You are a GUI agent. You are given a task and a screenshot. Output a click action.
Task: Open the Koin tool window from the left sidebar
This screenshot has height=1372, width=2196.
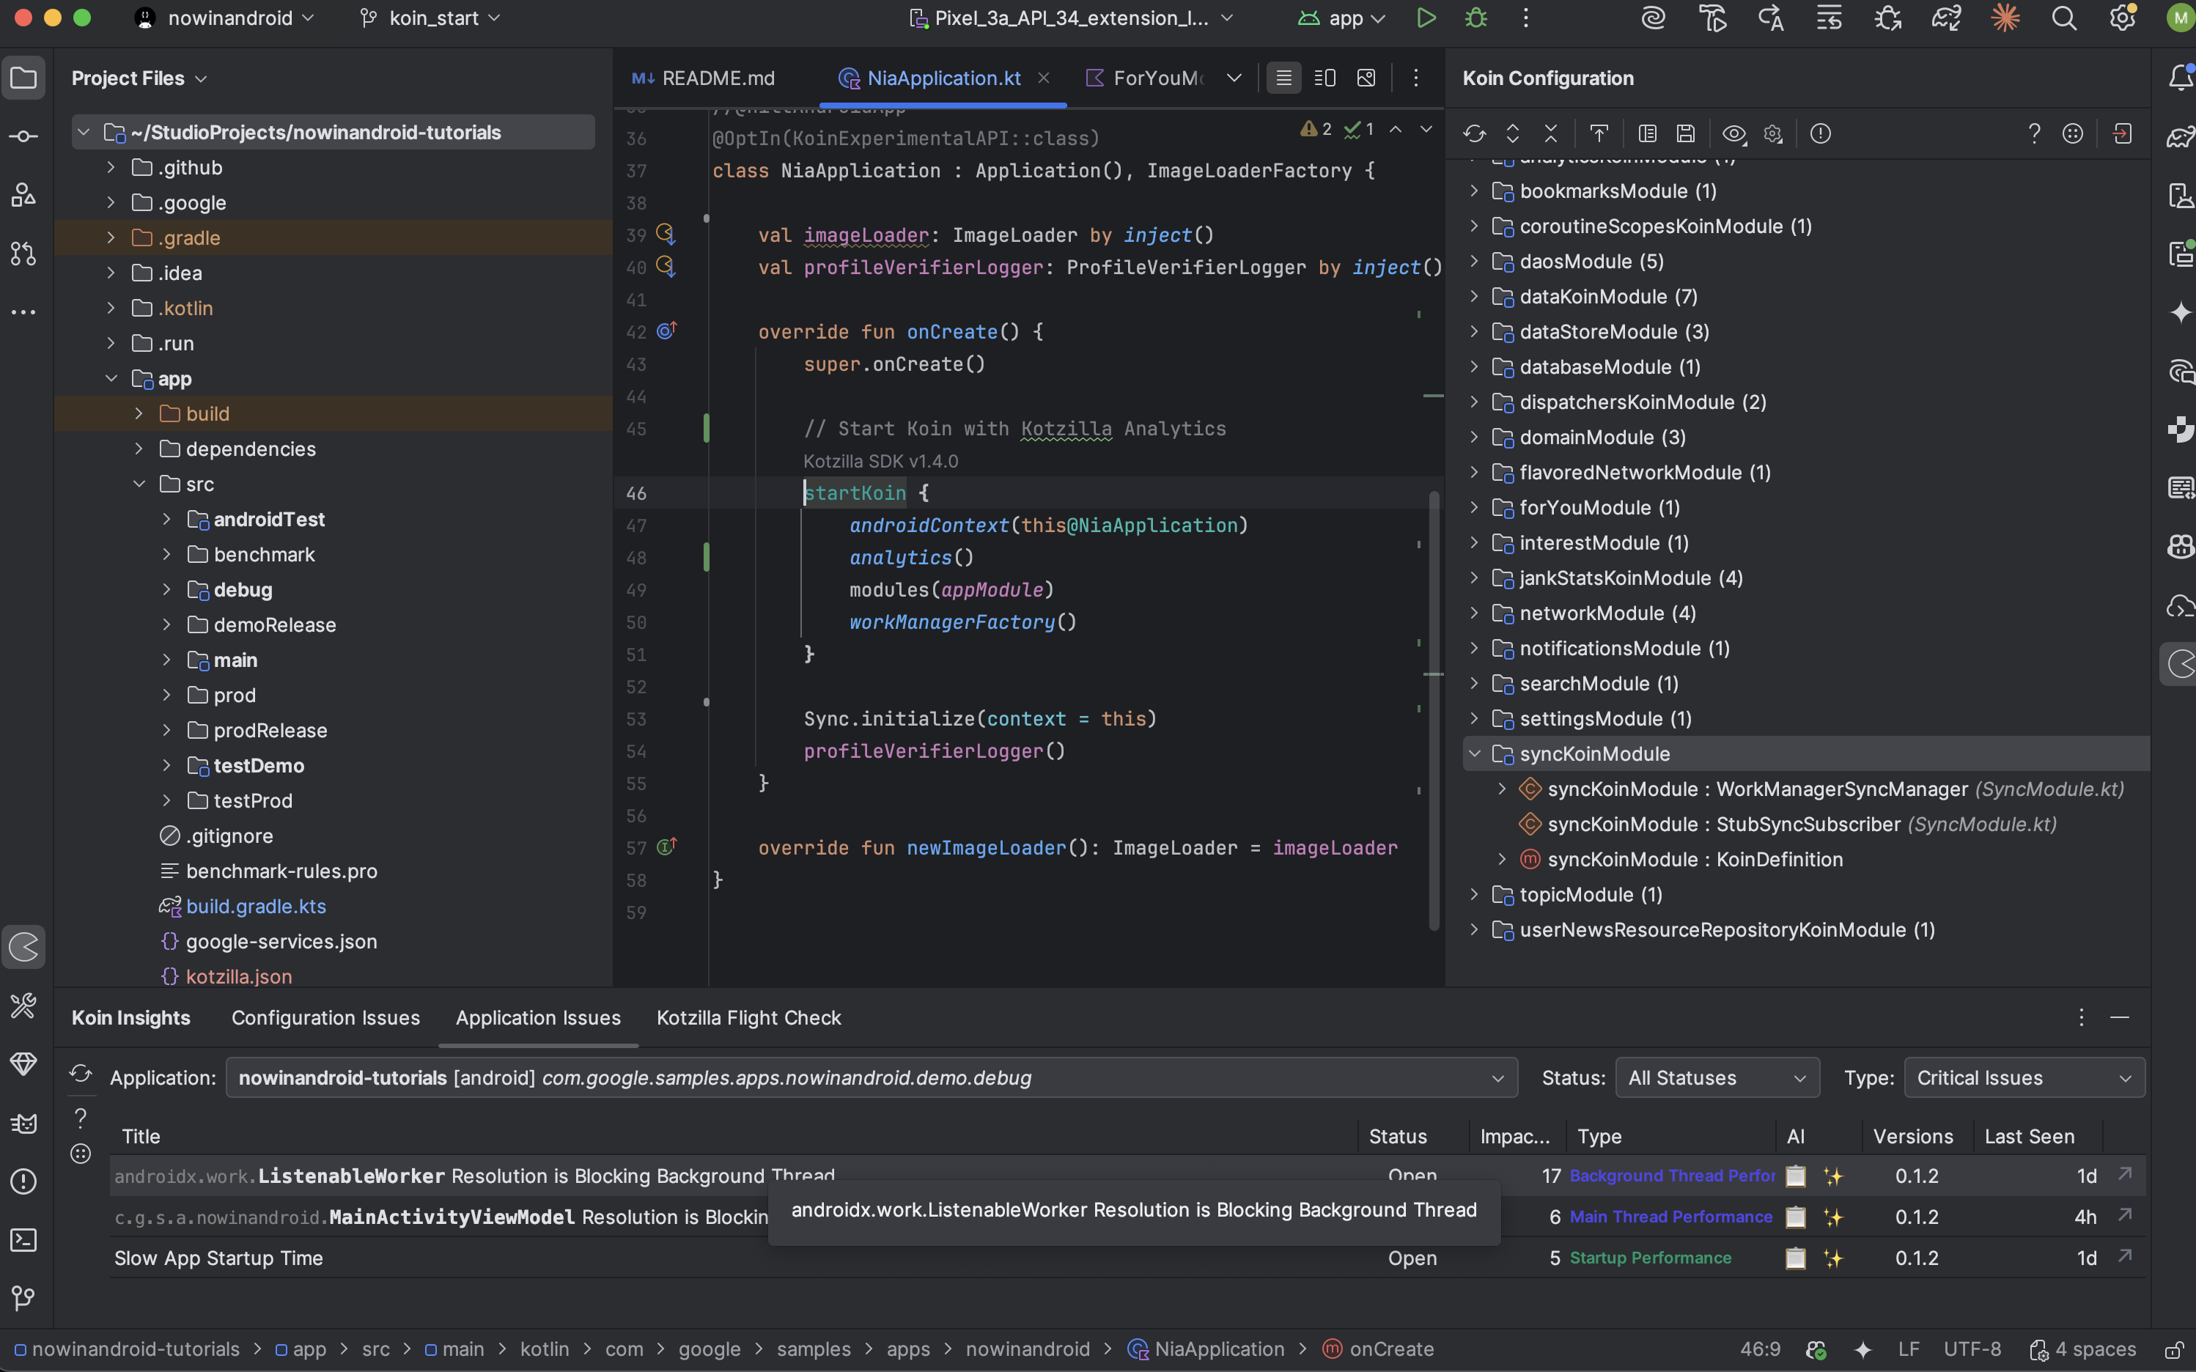(x=23, y=948)
